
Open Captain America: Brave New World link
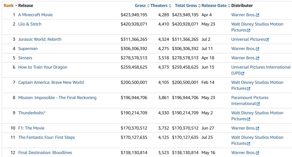pos(51,82)
